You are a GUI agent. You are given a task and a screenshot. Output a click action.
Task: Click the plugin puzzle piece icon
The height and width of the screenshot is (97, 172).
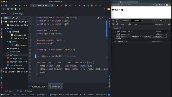[16, 9]
